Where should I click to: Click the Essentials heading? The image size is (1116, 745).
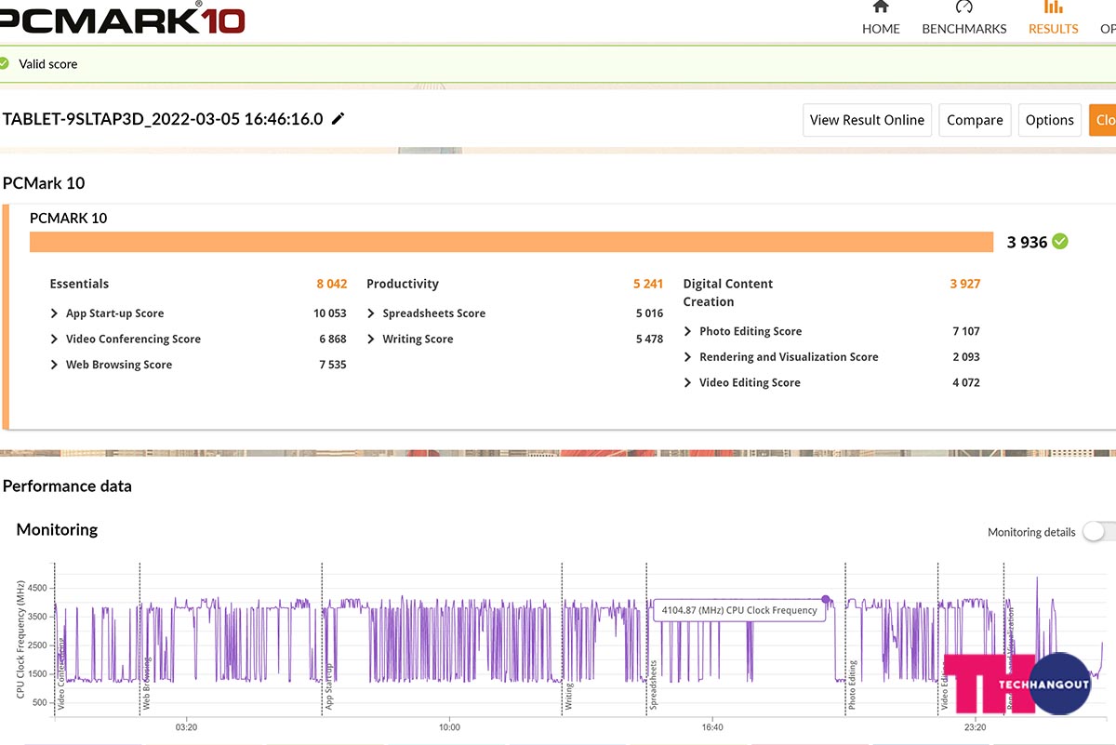(79, 284)
